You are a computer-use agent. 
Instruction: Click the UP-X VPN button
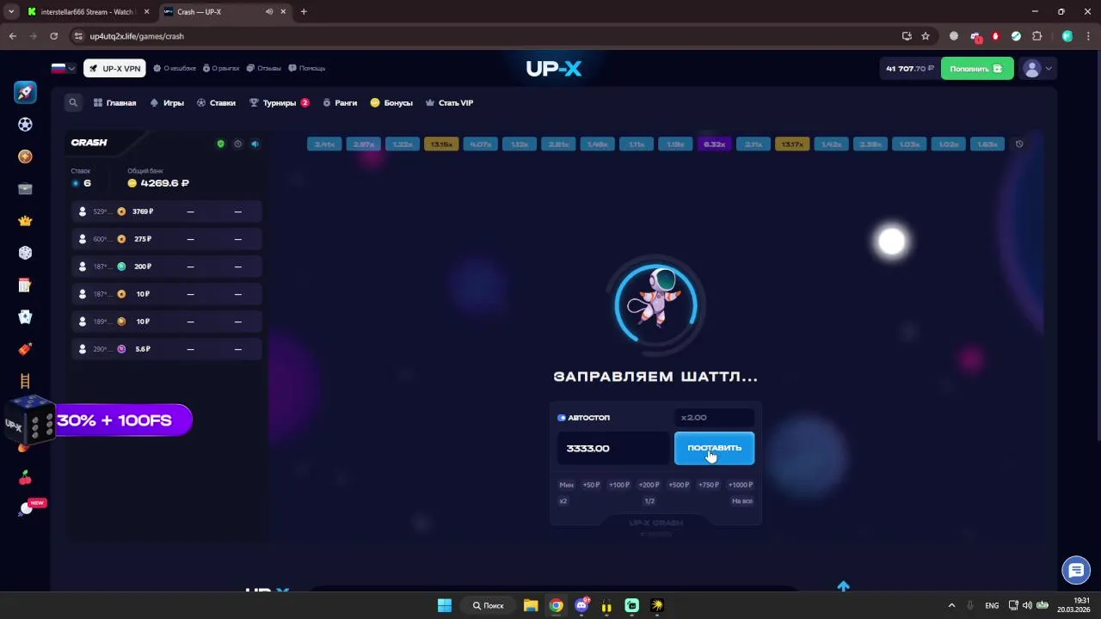(114, 69)
